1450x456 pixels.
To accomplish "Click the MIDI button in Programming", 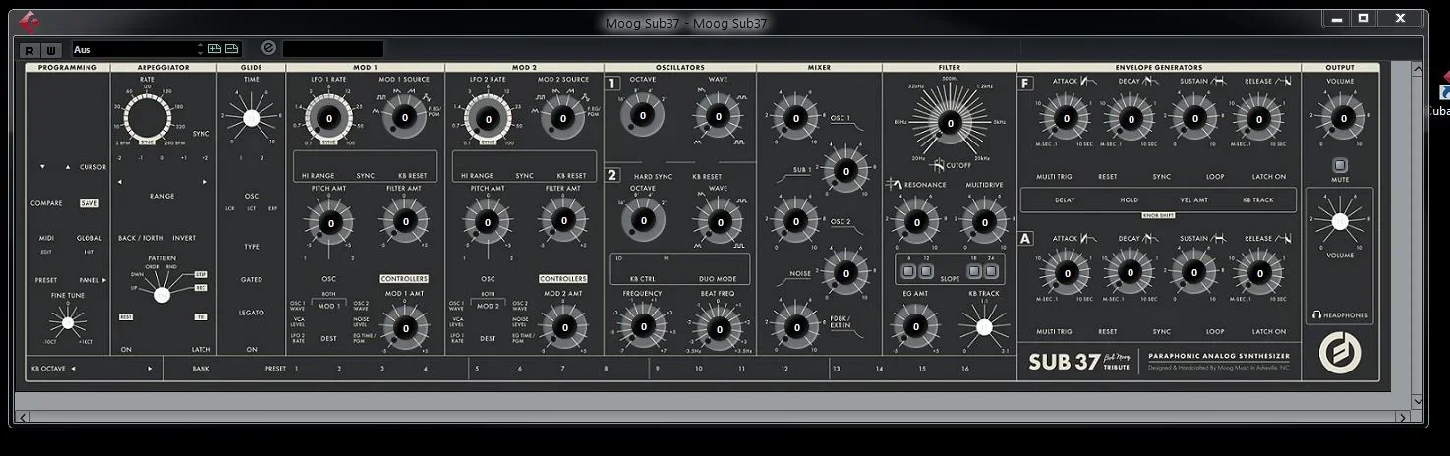I will coord(46,238).
